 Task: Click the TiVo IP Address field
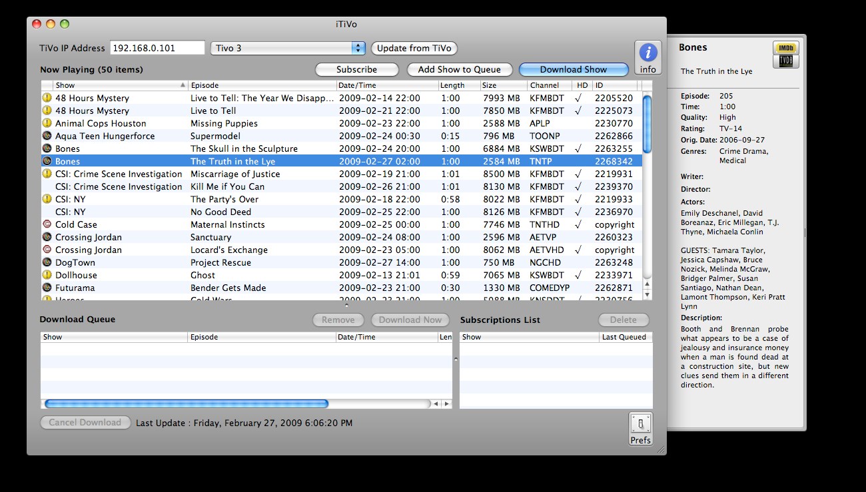(x=157, y=48)
